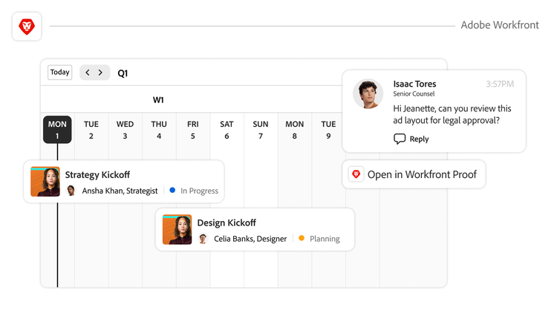Click the Workfront lion logo icon
The height and width of the screenshot is (313, 557).
click(x=27, y=27)
